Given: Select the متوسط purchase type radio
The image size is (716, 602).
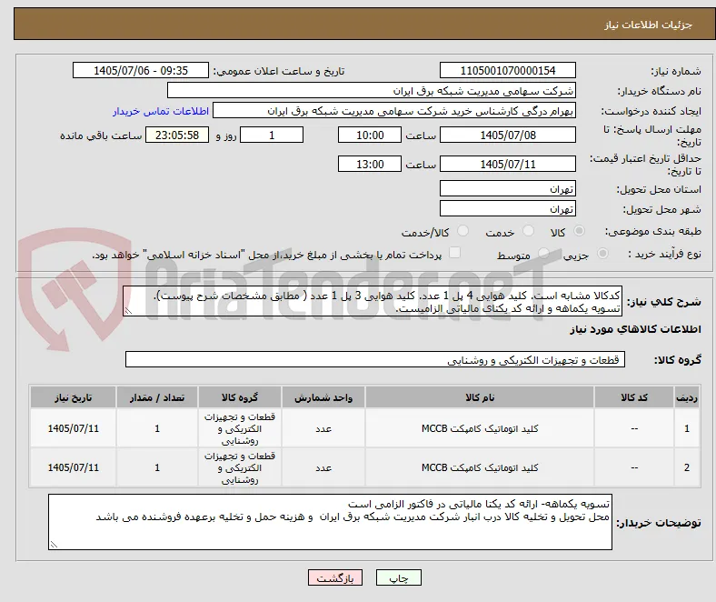Looking at the screenshot, I should [x=543, y=253].
